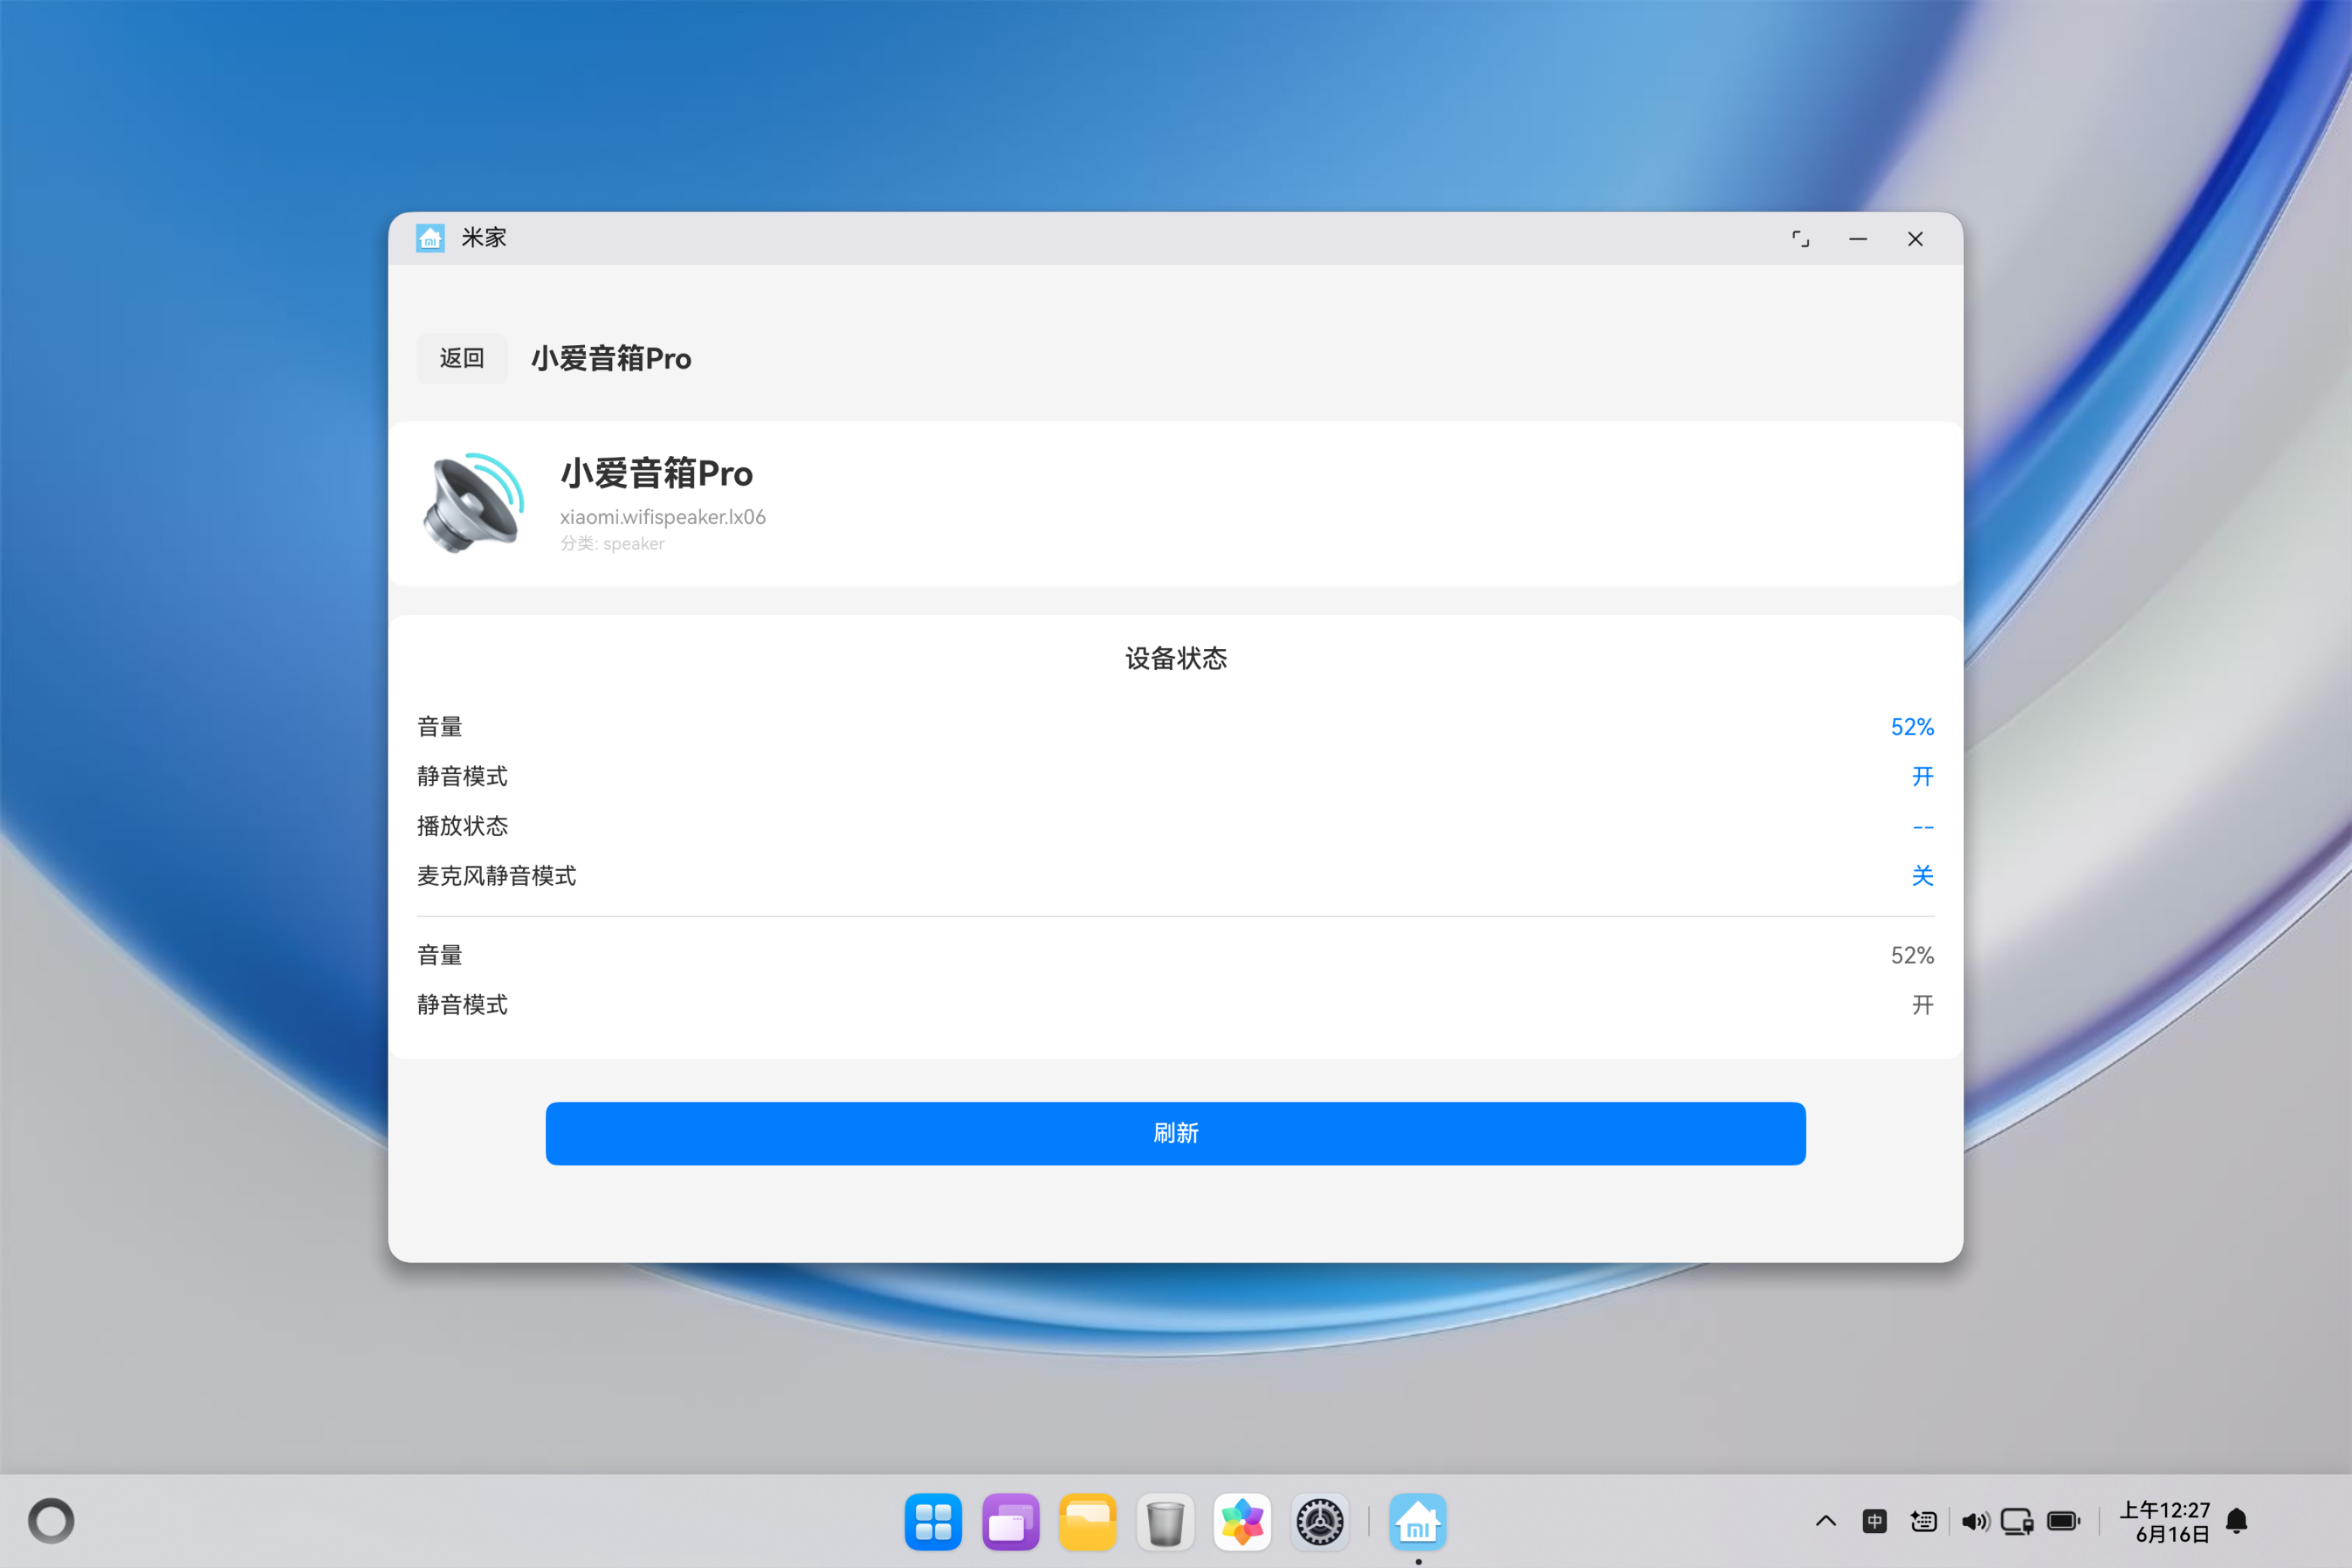The width and height of the screenshot is (2352, 1568).
Task: Click the 设备状态 section heading
Action: (x=1176, y=658)
